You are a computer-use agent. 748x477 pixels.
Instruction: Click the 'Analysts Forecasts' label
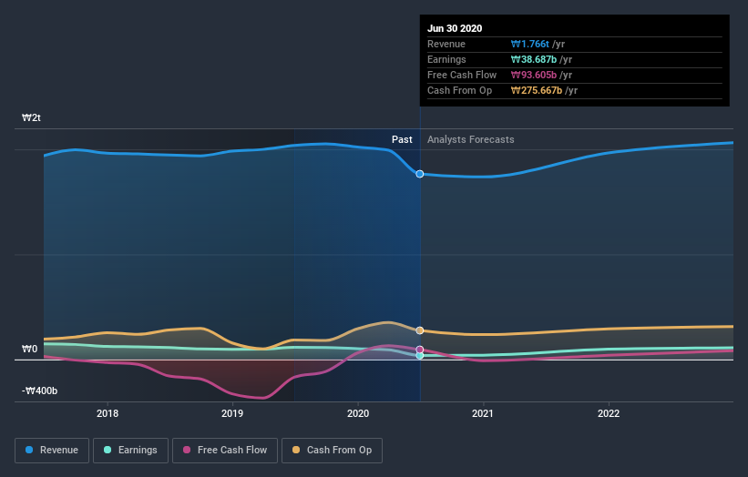click(471, 139)
